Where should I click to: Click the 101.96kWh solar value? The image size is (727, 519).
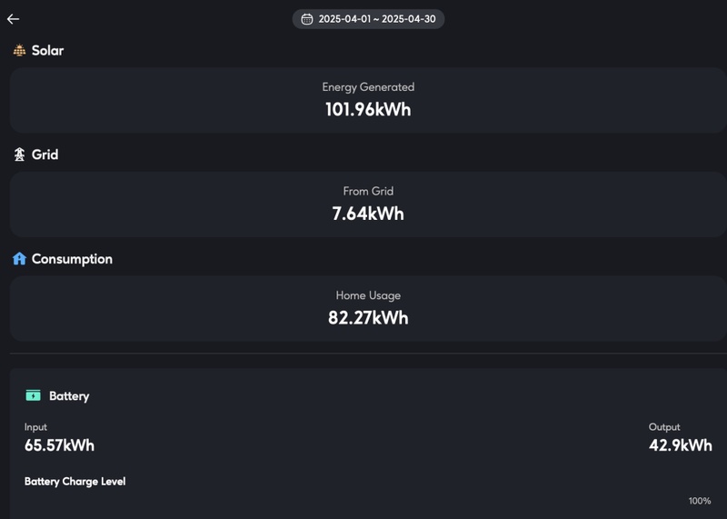368,110
